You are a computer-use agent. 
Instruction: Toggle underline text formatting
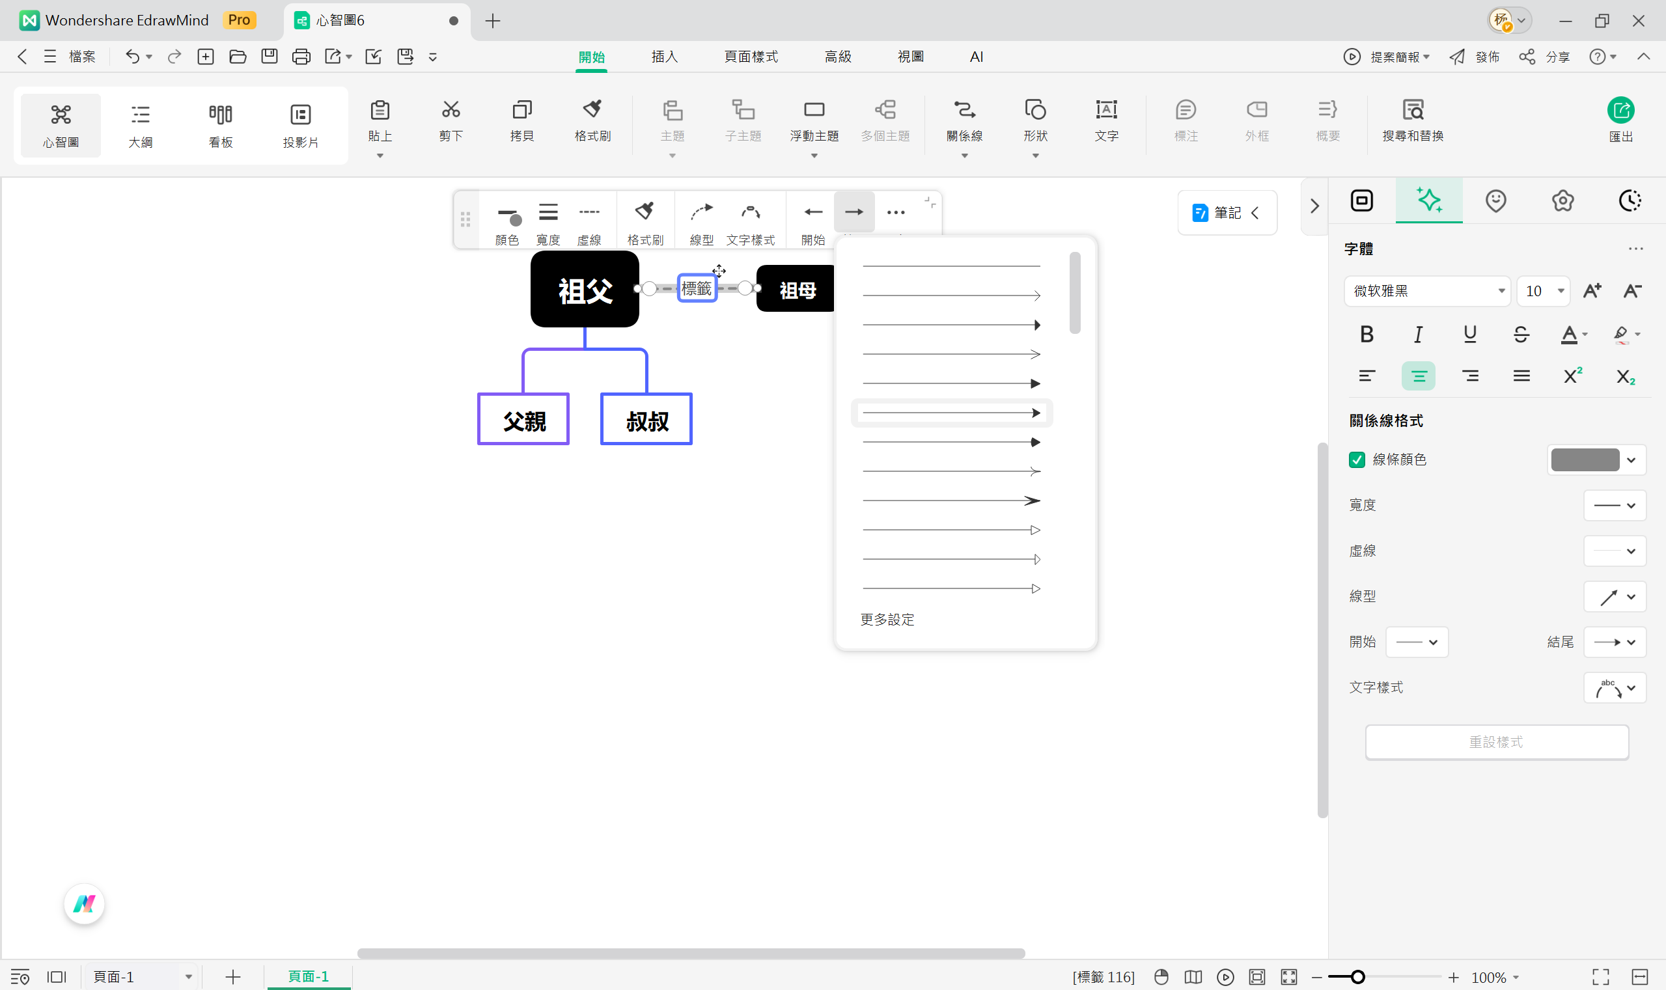click(1469, 334)
